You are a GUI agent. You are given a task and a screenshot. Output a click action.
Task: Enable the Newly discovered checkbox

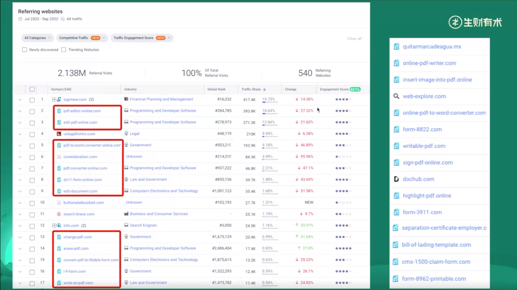[x=24, y=50]
